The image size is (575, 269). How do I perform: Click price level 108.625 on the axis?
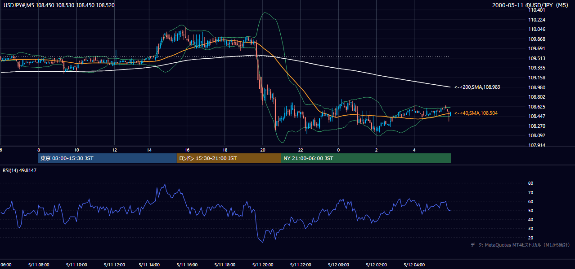click(536, 107)
